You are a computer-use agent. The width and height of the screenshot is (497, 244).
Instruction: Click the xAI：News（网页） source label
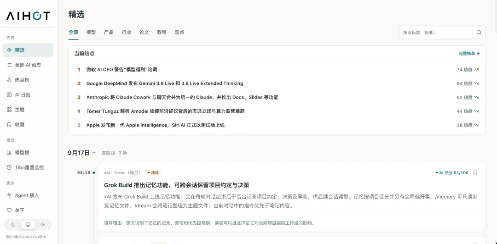(122, 172)
